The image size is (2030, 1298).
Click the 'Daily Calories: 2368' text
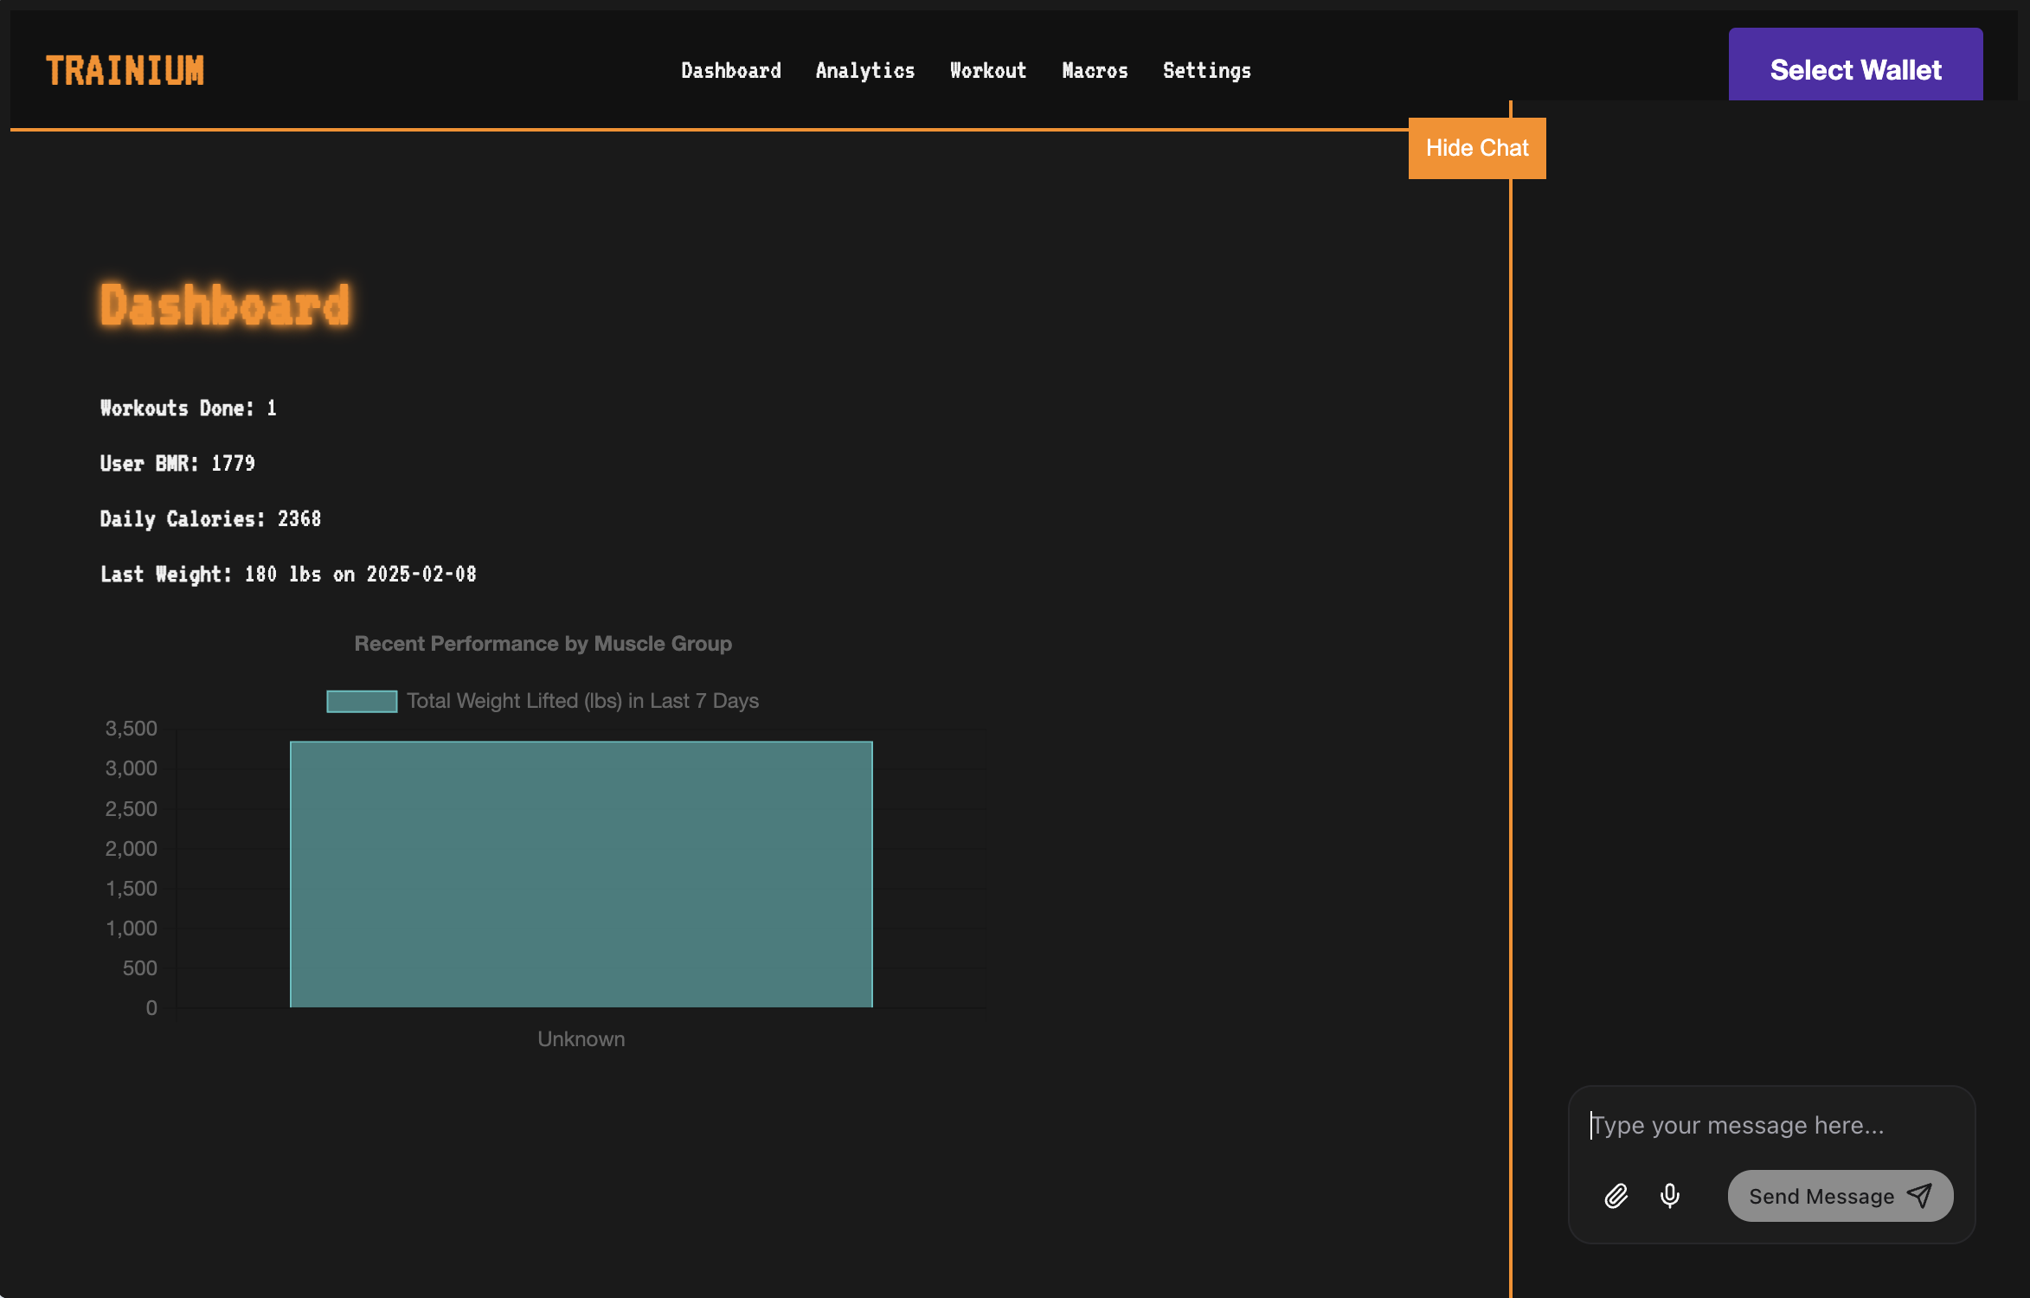click(x=210, y=519)
